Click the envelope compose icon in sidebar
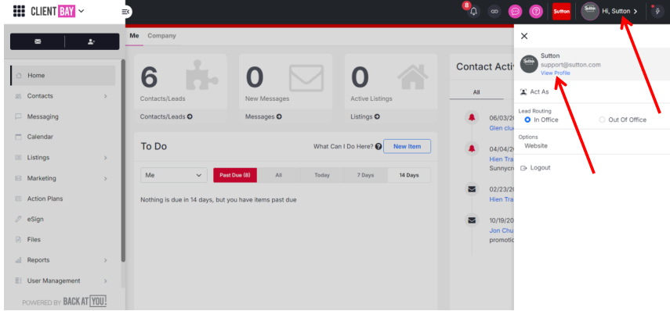The image size is (670, 311). (38, 41)
